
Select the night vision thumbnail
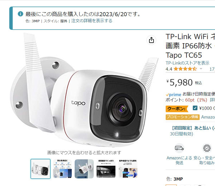coord(106,169)
